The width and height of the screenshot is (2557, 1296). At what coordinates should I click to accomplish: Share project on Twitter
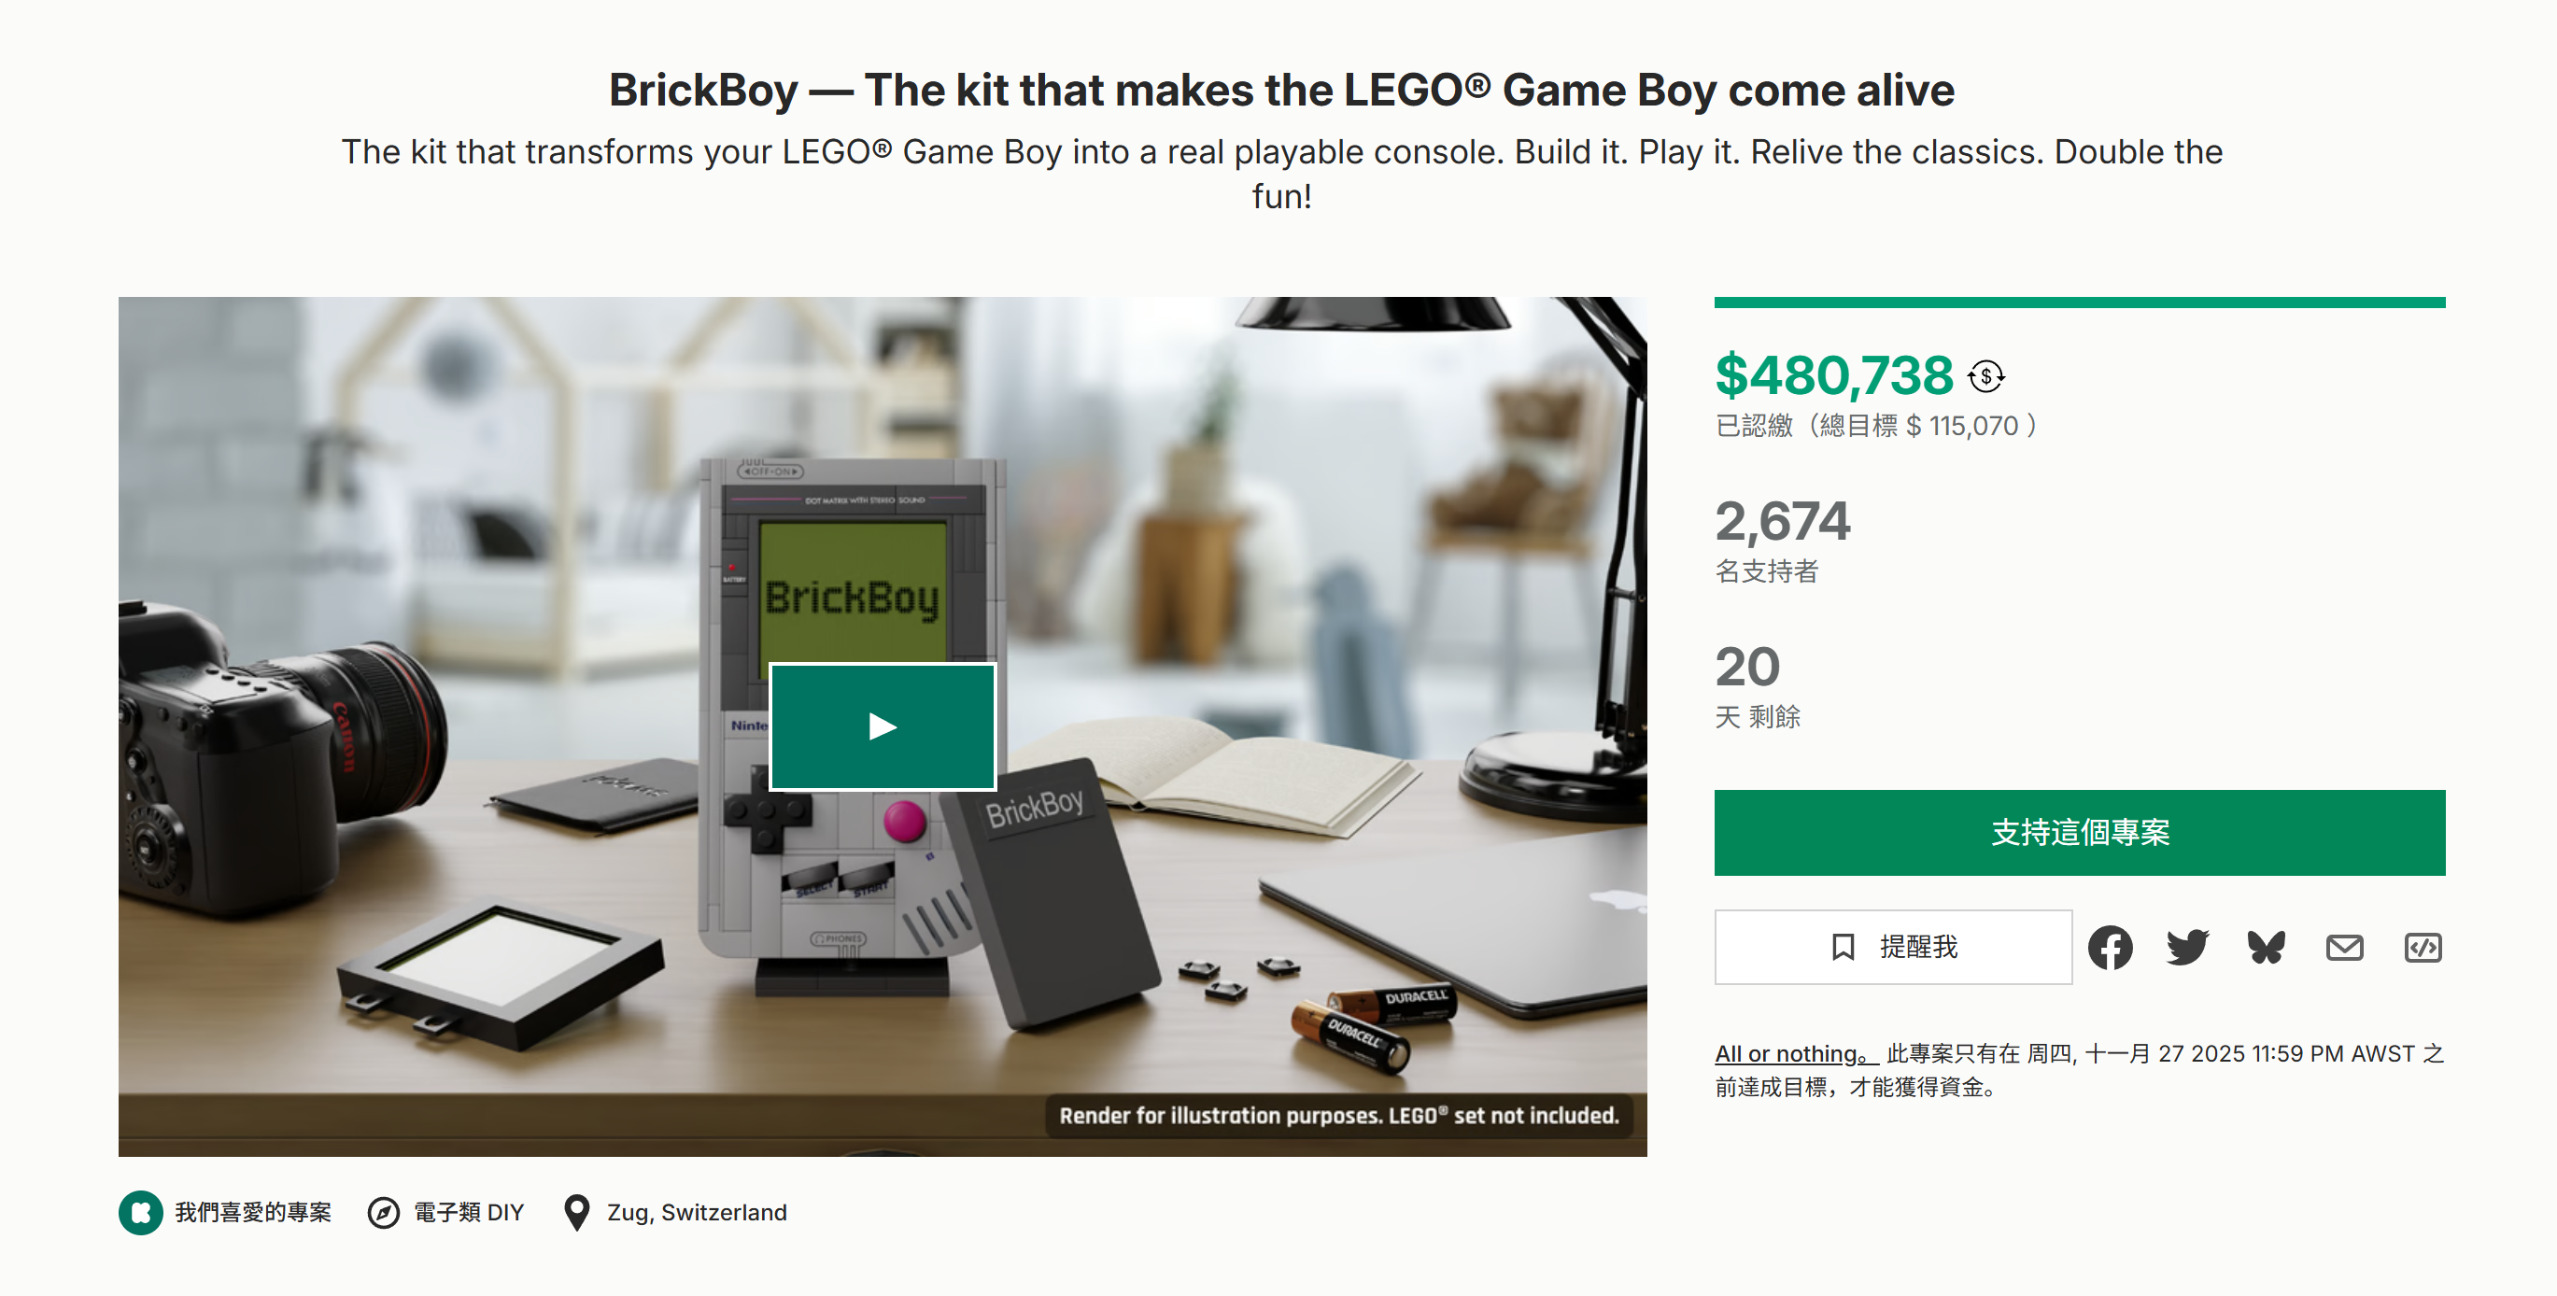2187,948
